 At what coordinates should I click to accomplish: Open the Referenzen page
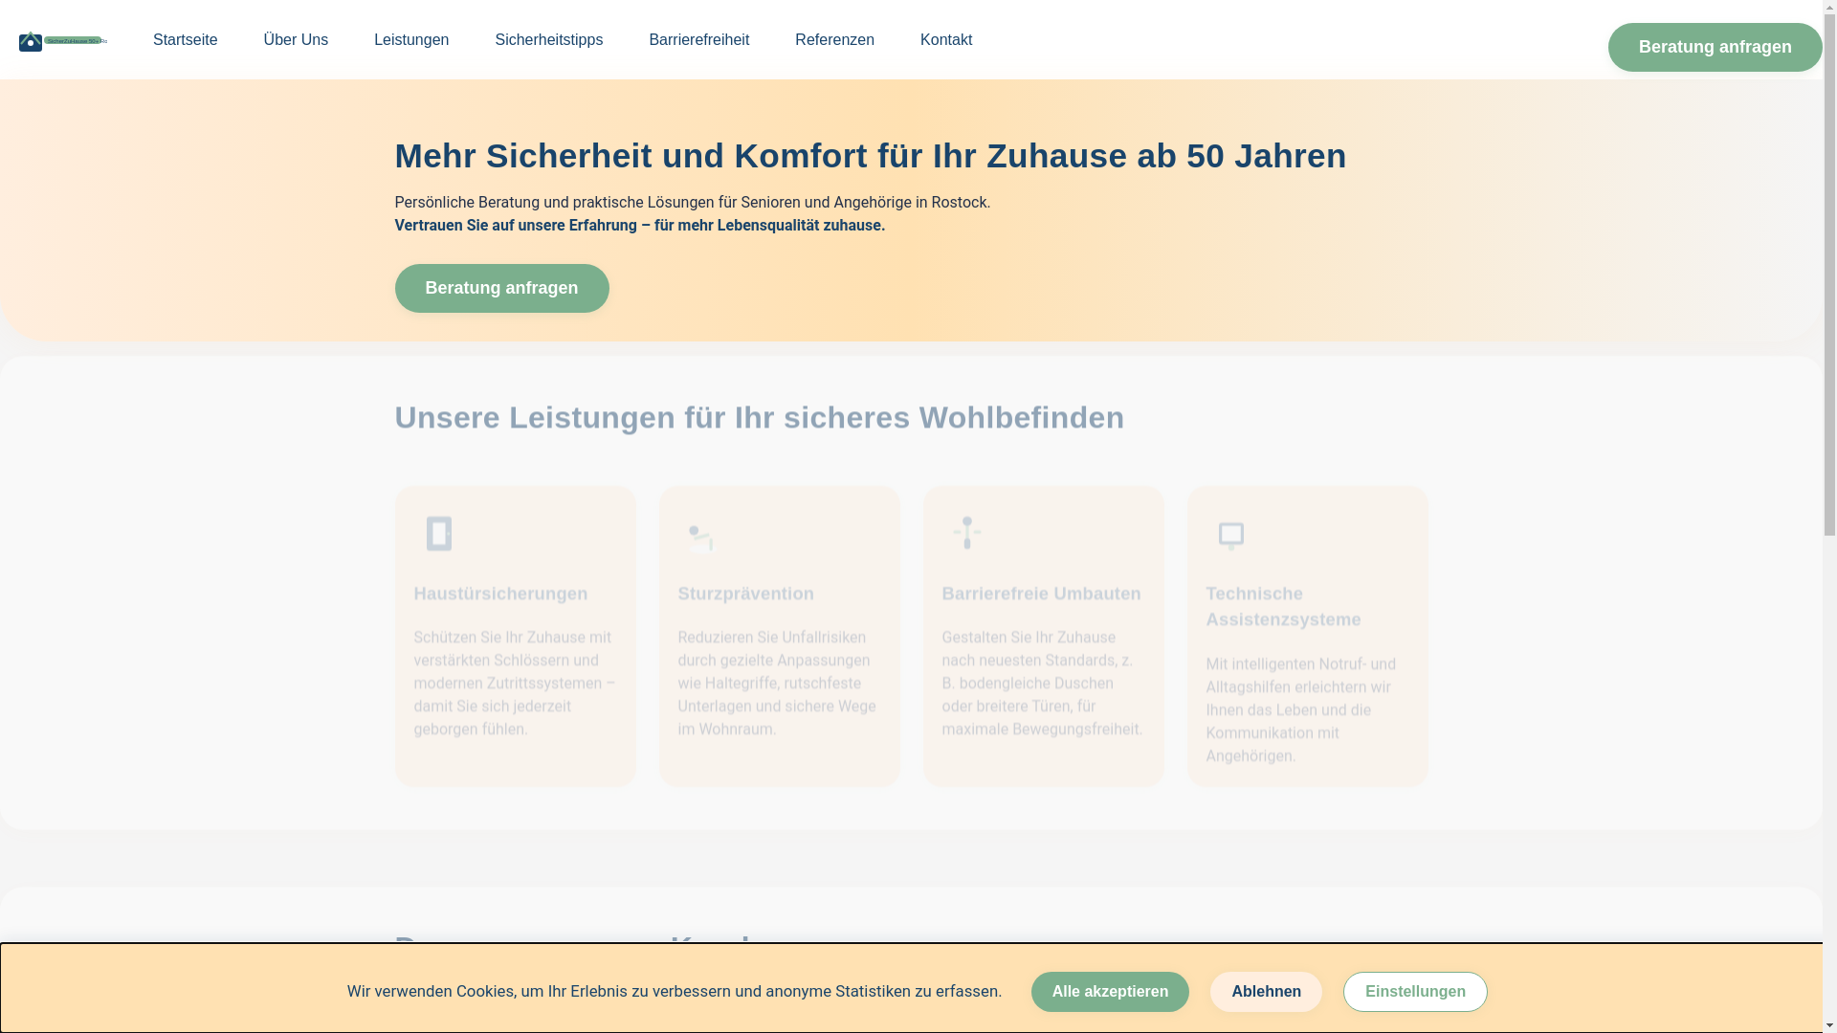[834, 40]
